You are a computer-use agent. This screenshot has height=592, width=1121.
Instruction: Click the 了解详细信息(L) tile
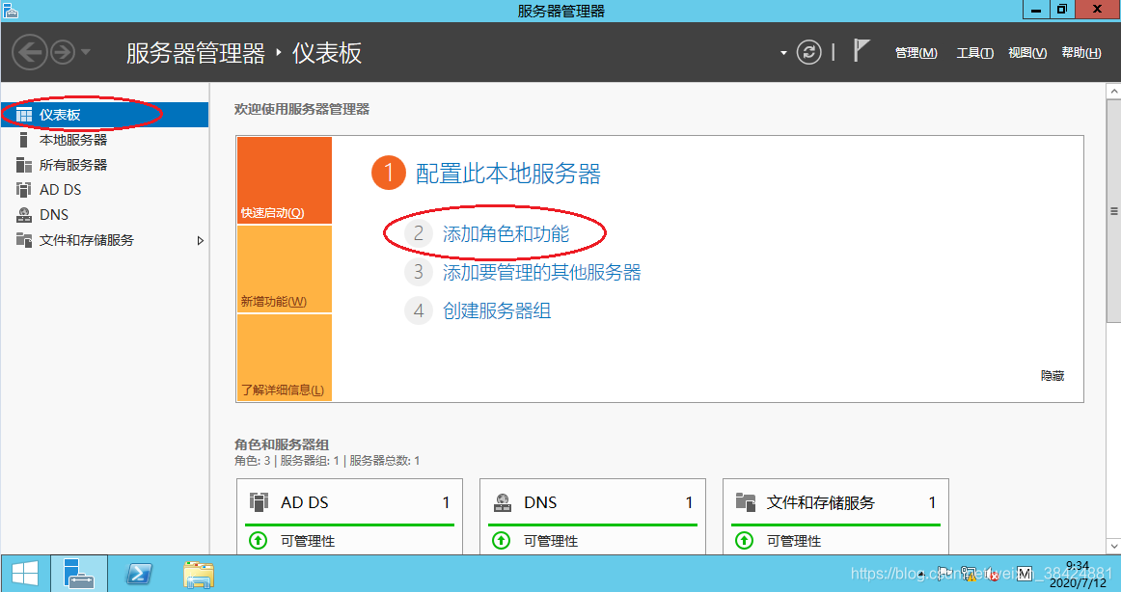point(285,357)
